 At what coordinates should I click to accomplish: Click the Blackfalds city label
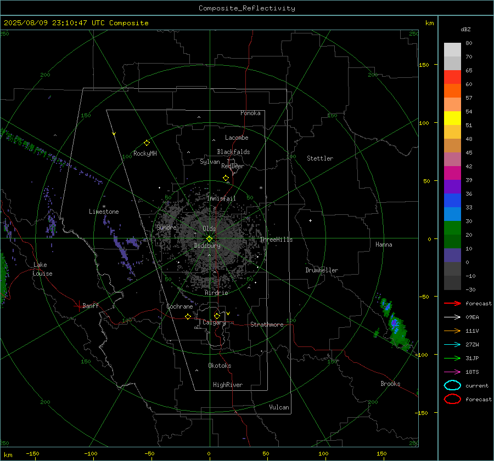(x=233, y=152)
